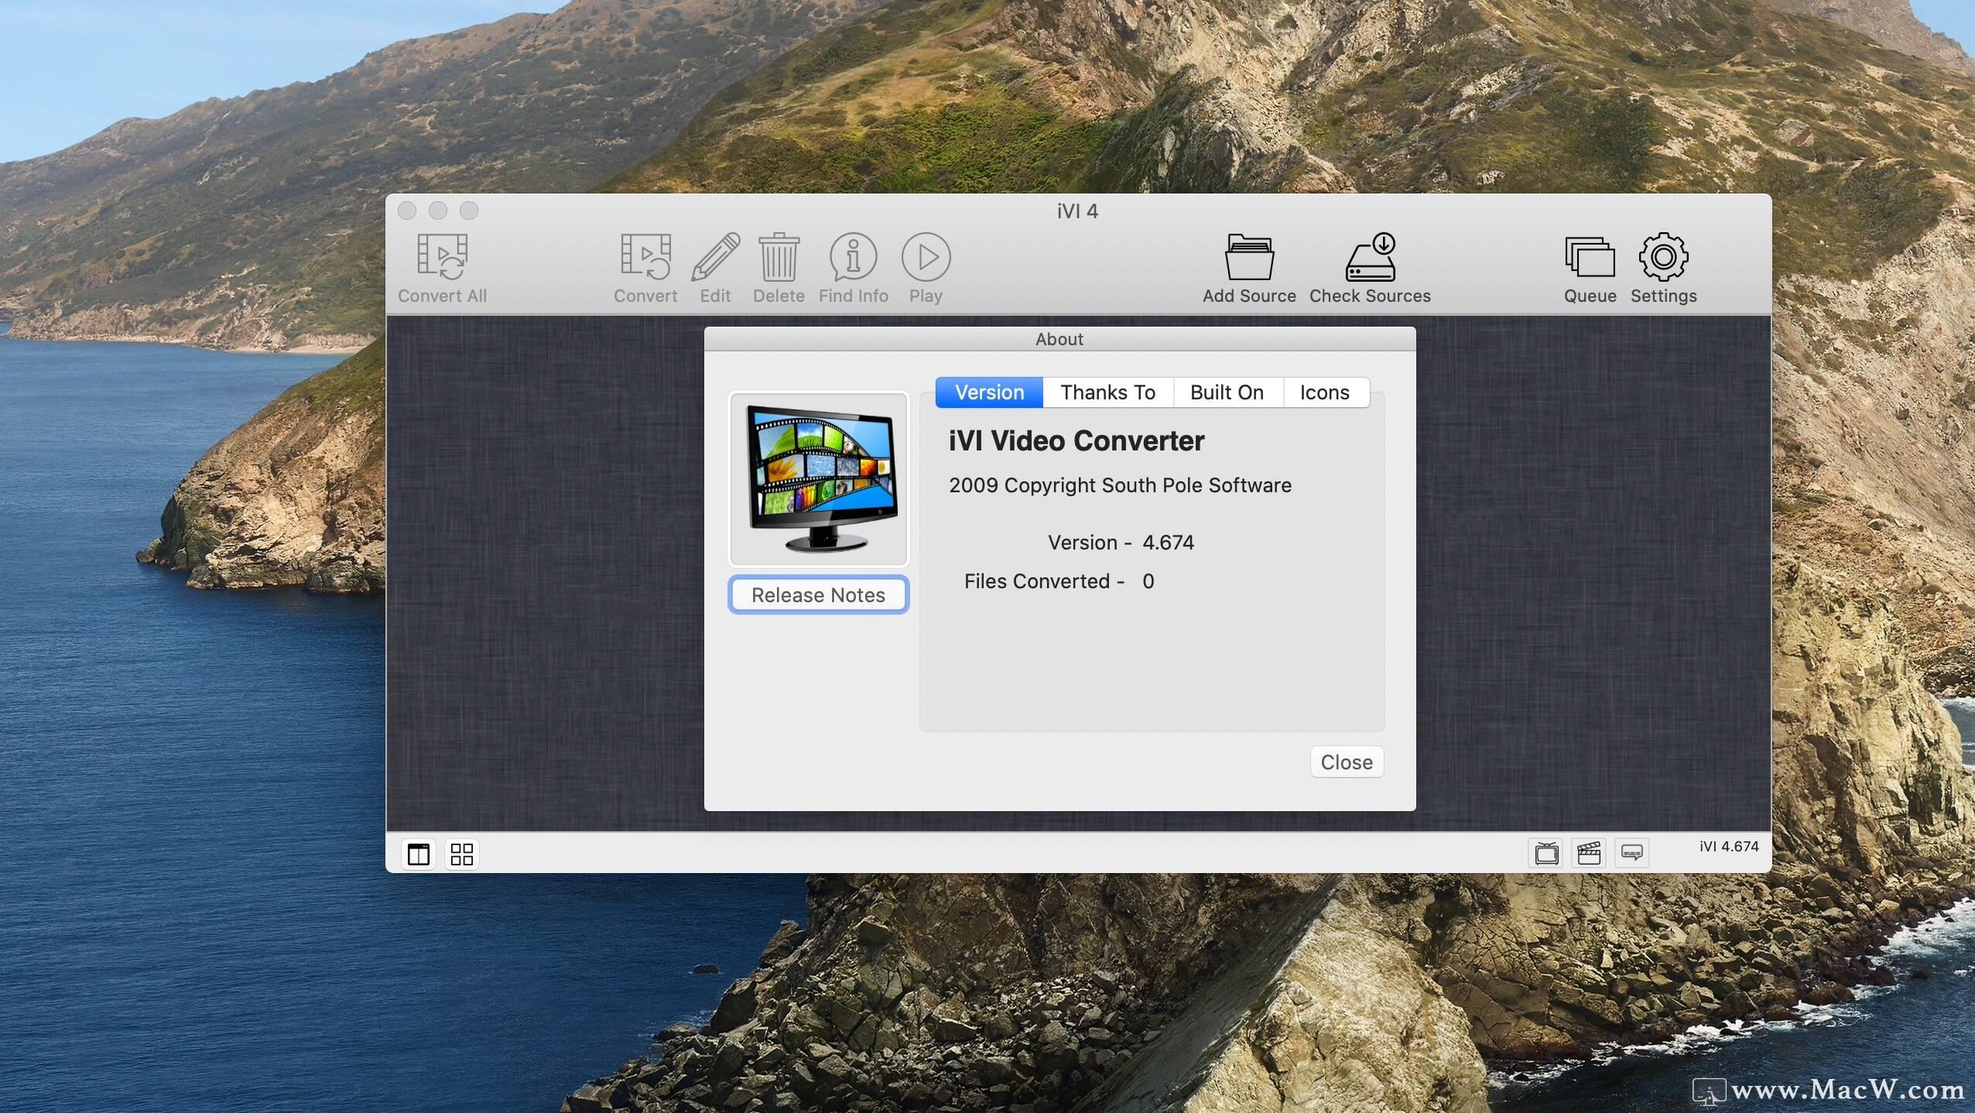
Task: Select the Version tab
Action: [x=989, y=392]
